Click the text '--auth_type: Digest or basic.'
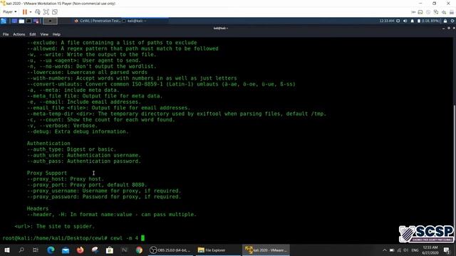The width and height of the screenshot is (456, 256). pyautogui.click(x=71, y=149)
